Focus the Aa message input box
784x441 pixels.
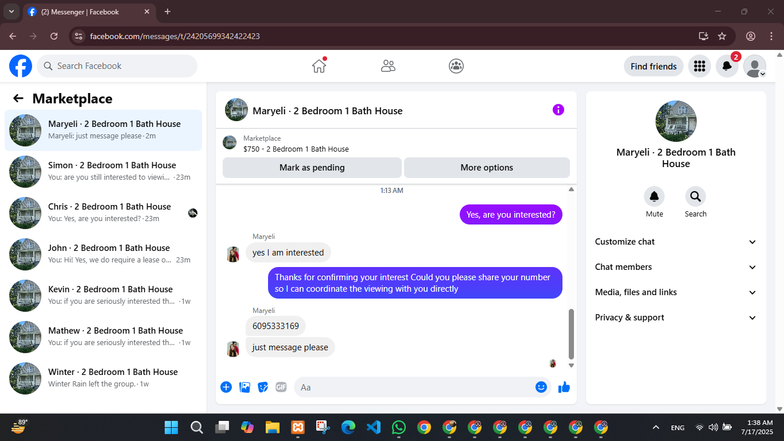pos(422,387)
